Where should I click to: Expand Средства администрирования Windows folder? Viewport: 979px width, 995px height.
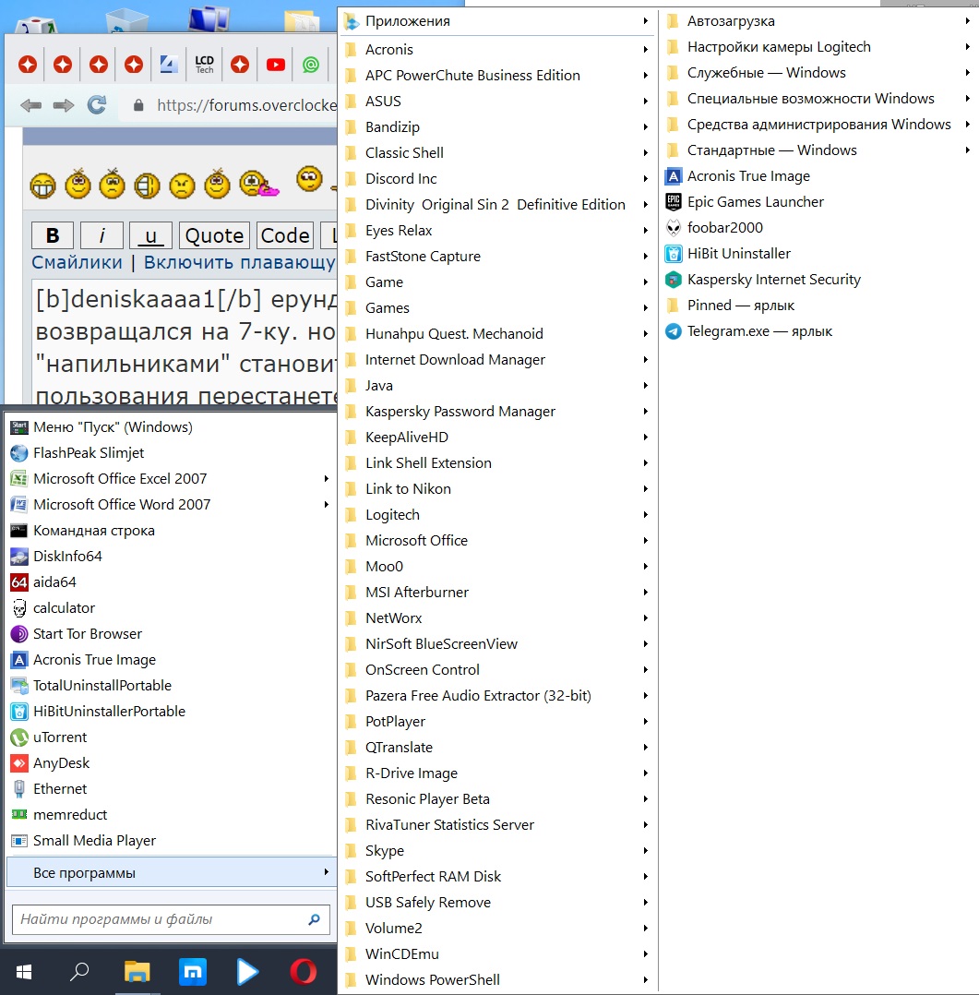(x=818, y=125)
